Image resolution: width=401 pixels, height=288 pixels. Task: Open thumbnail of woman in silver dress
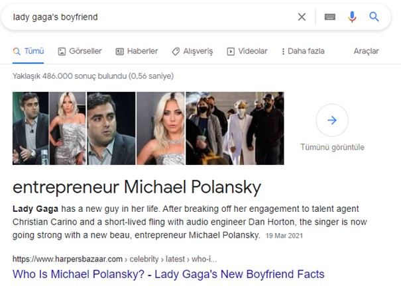click(x=68, y=128)
